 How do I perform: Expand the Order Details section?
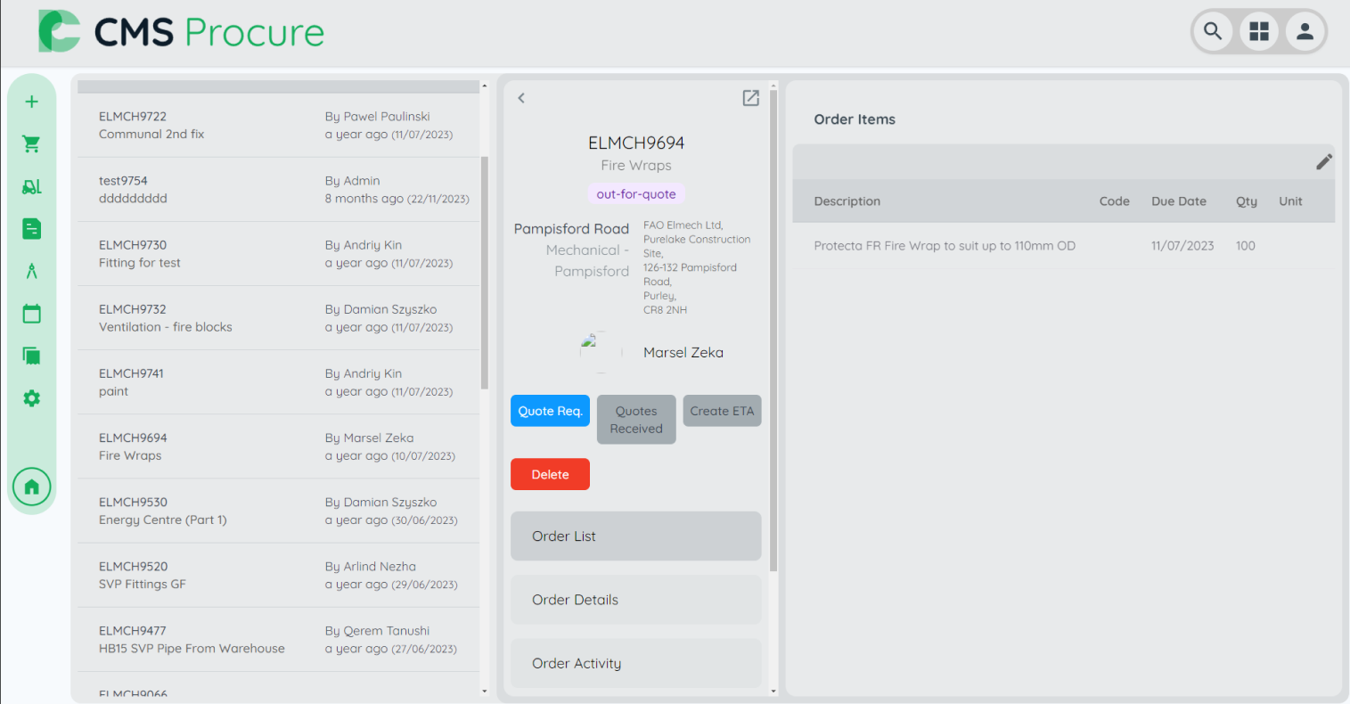[635, 600]
